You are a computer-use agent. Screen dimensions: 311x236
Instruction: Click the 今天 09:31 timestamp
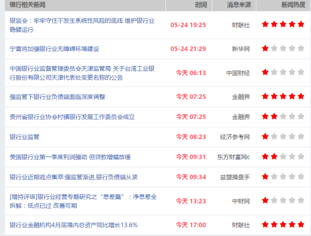pos(191,157)
